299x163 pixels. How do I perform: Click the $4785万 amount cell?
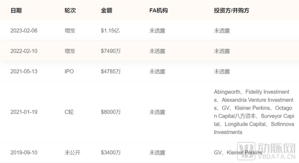click(111, 71)
